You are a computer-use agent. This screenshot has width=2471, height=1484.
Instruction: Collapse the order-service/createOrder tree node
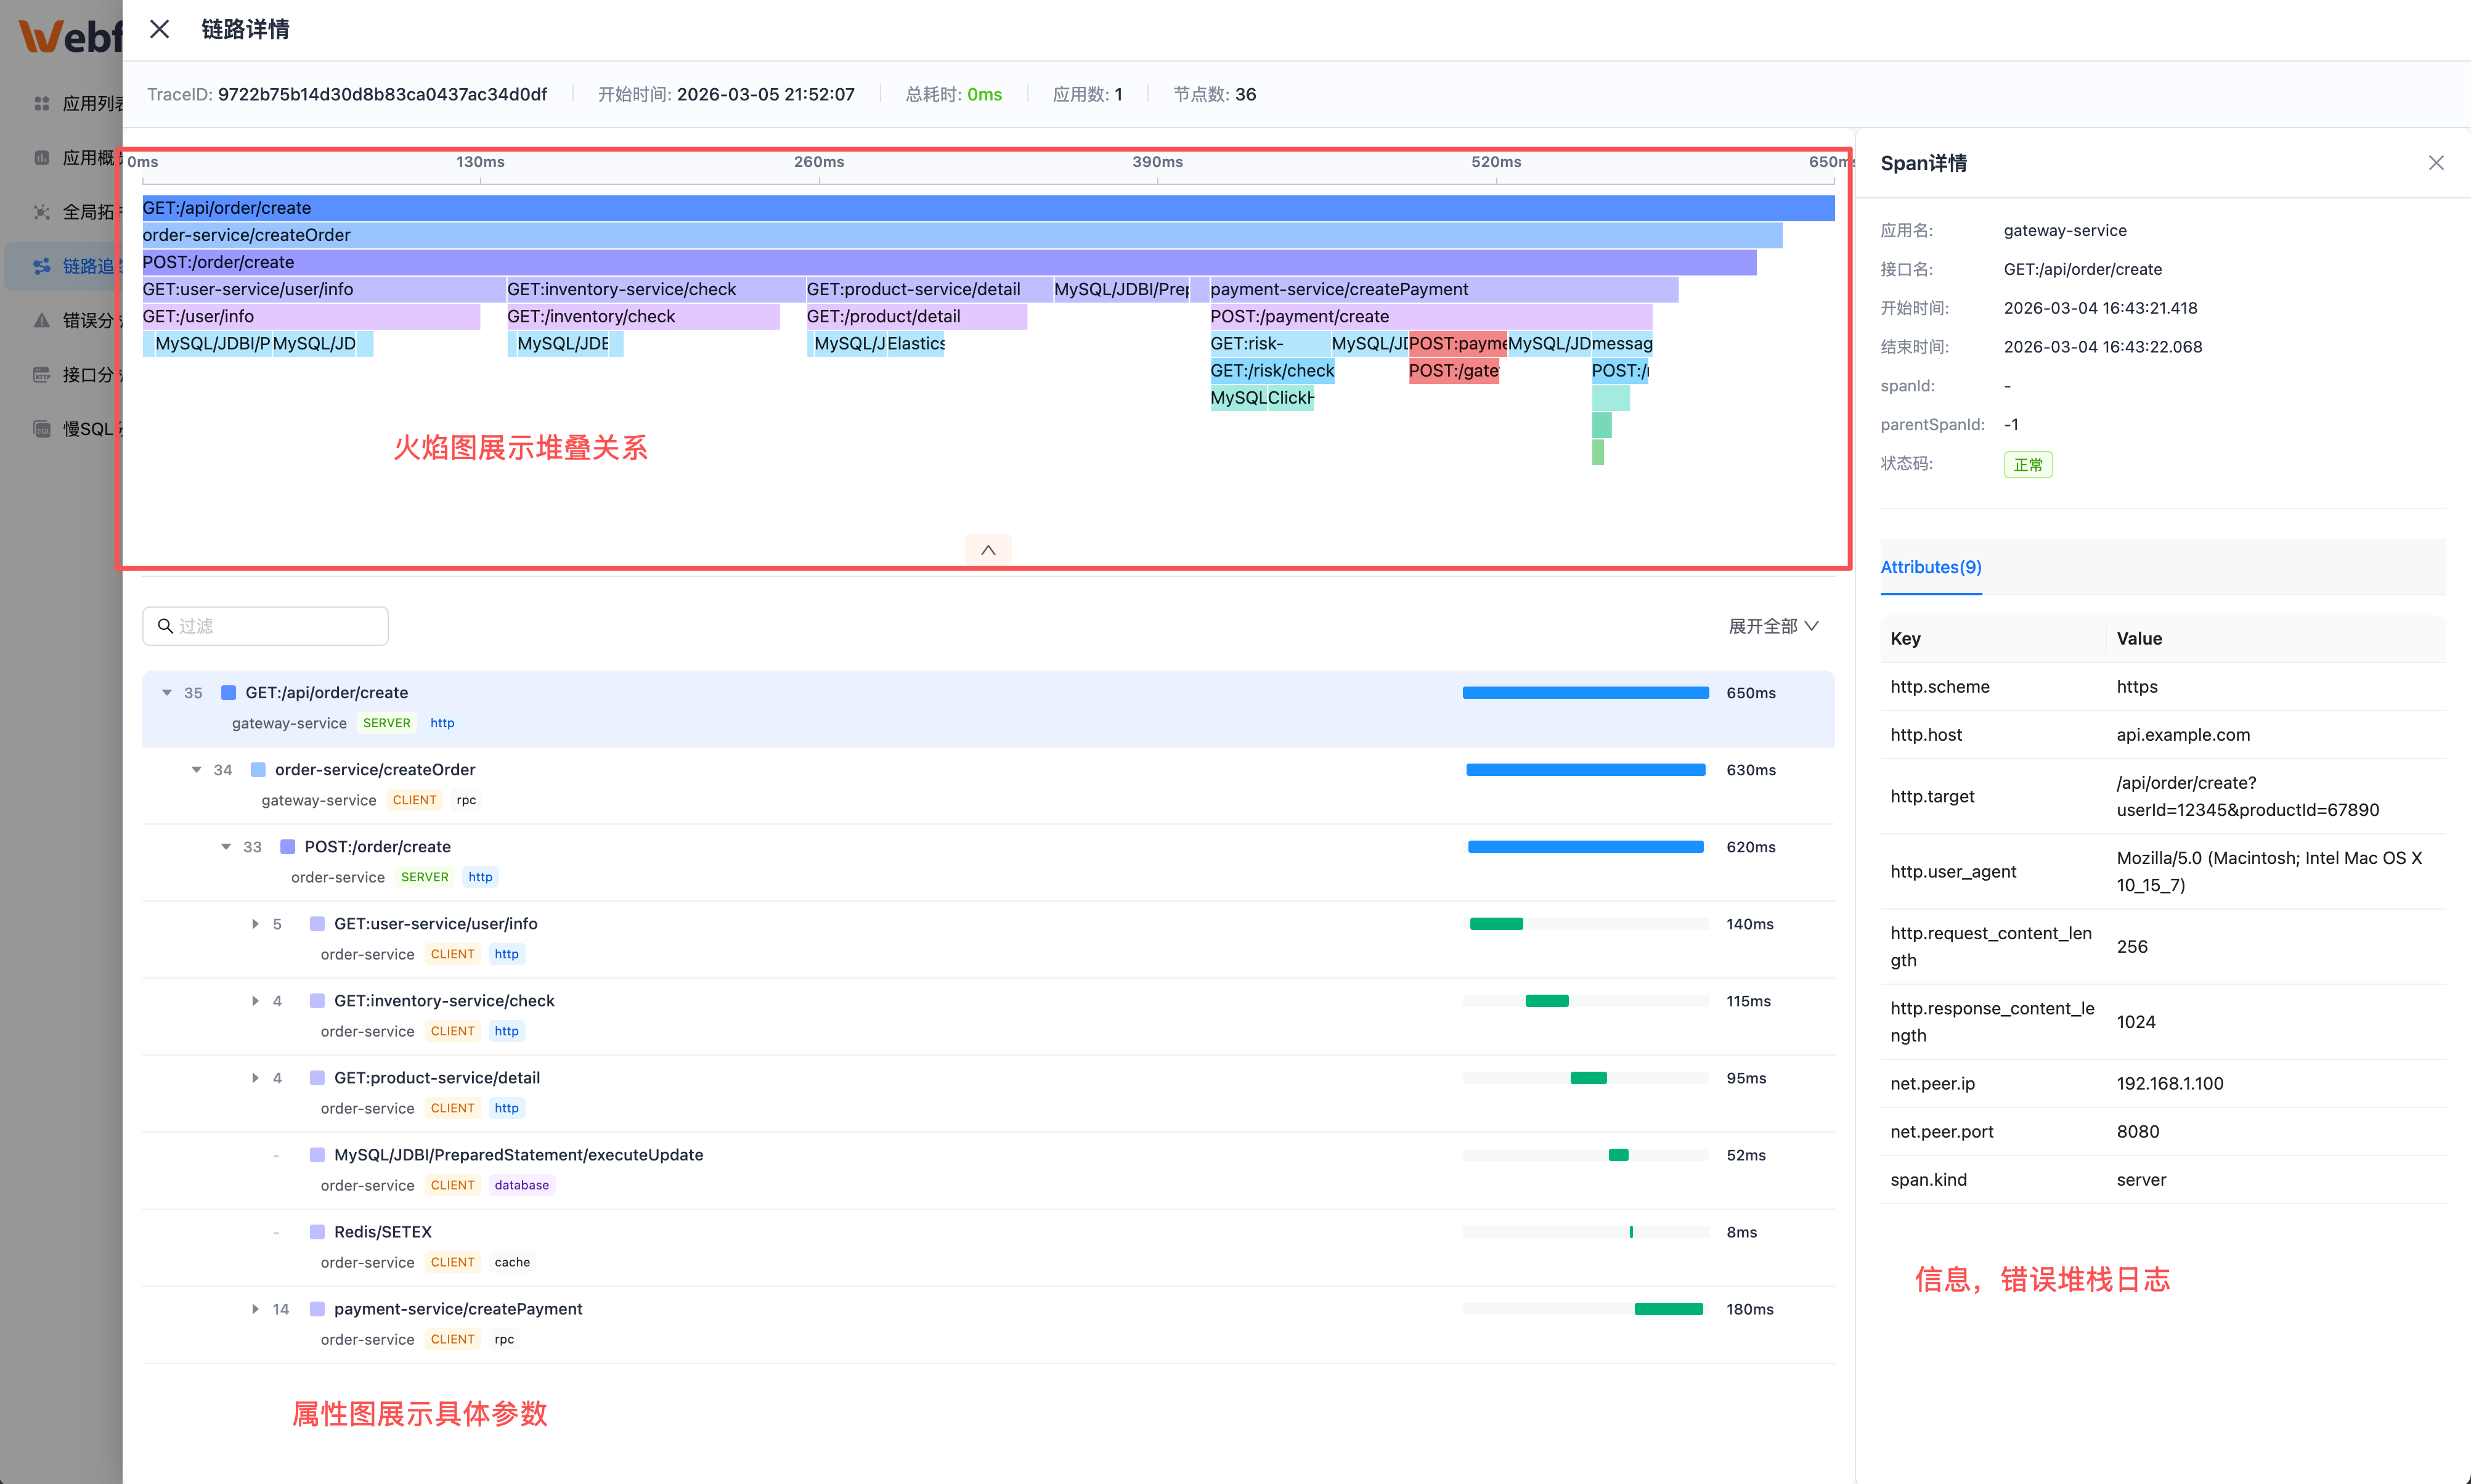tap(197, 770)
